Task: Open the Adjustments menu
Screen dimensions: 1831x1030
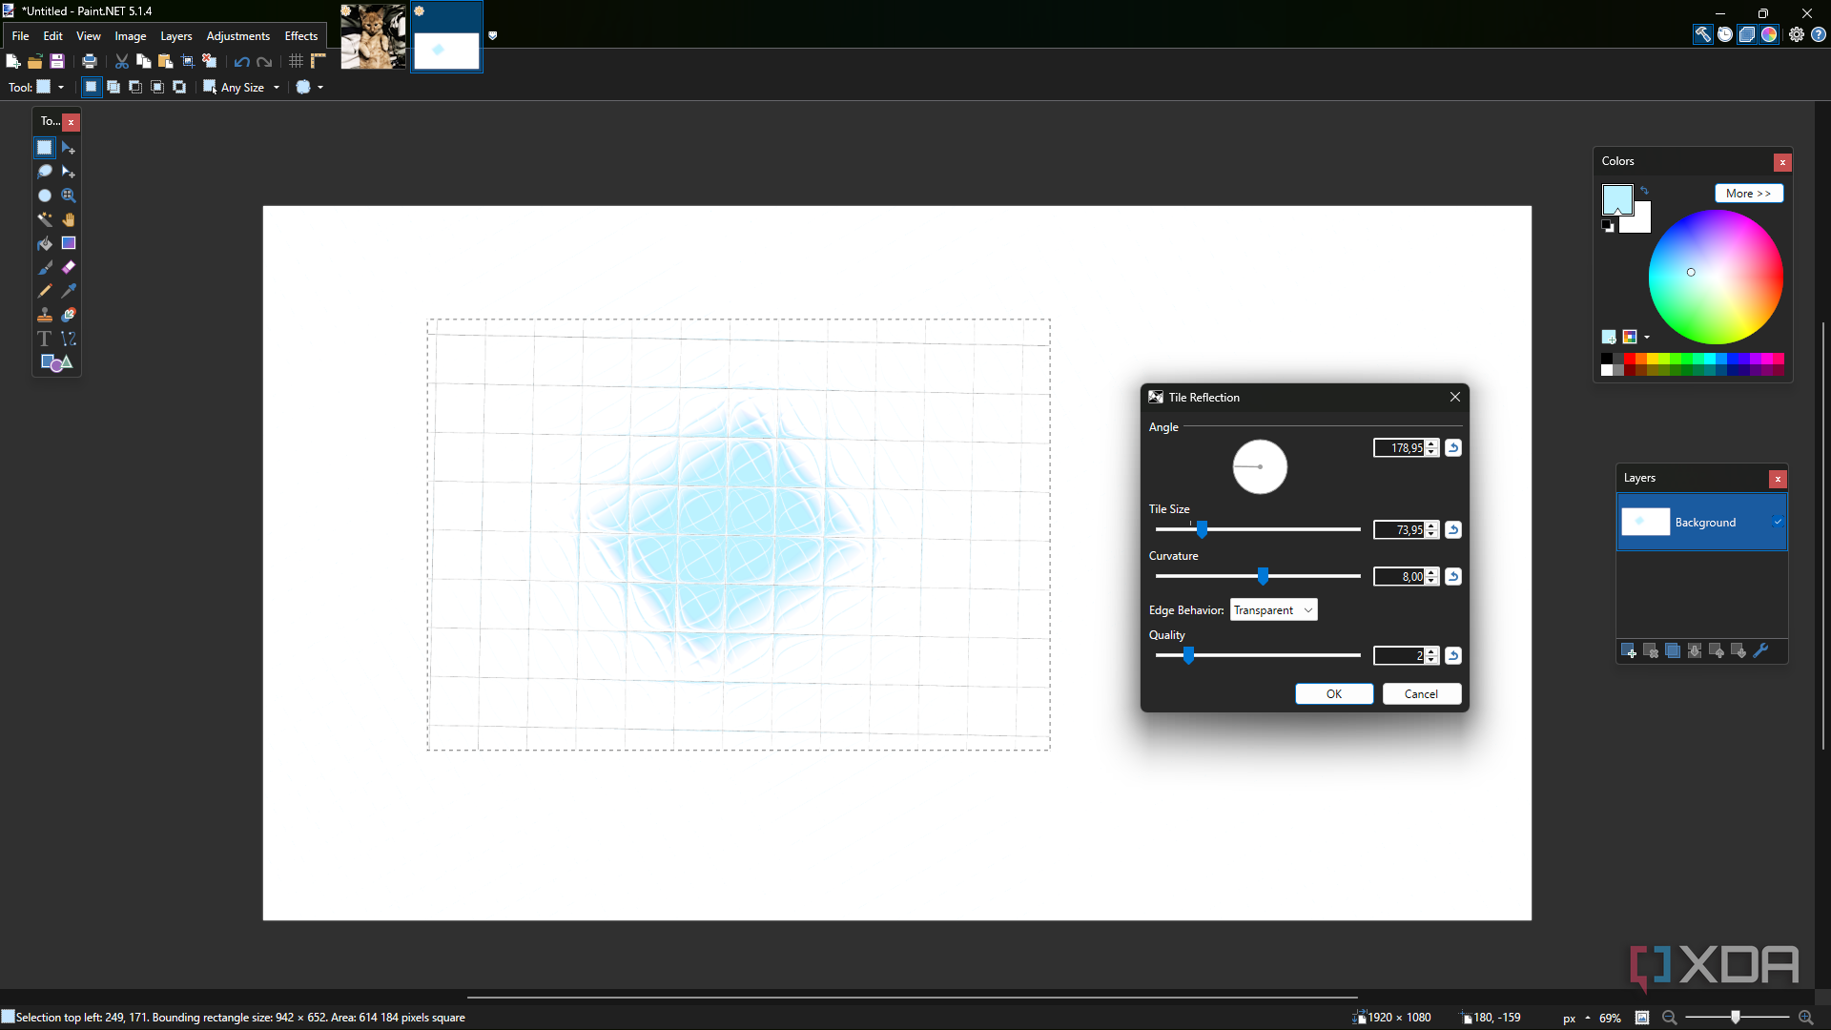Action: click(x=238, y=36)
